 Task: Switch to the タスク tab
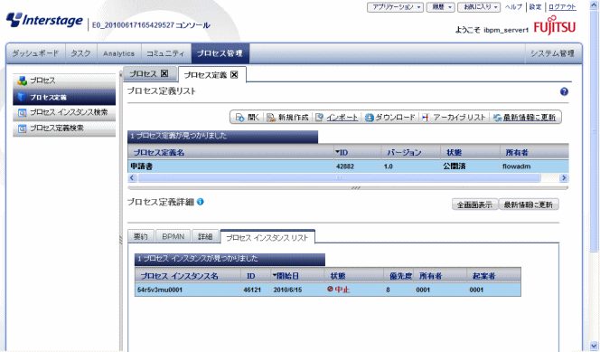tap(81, 53)
